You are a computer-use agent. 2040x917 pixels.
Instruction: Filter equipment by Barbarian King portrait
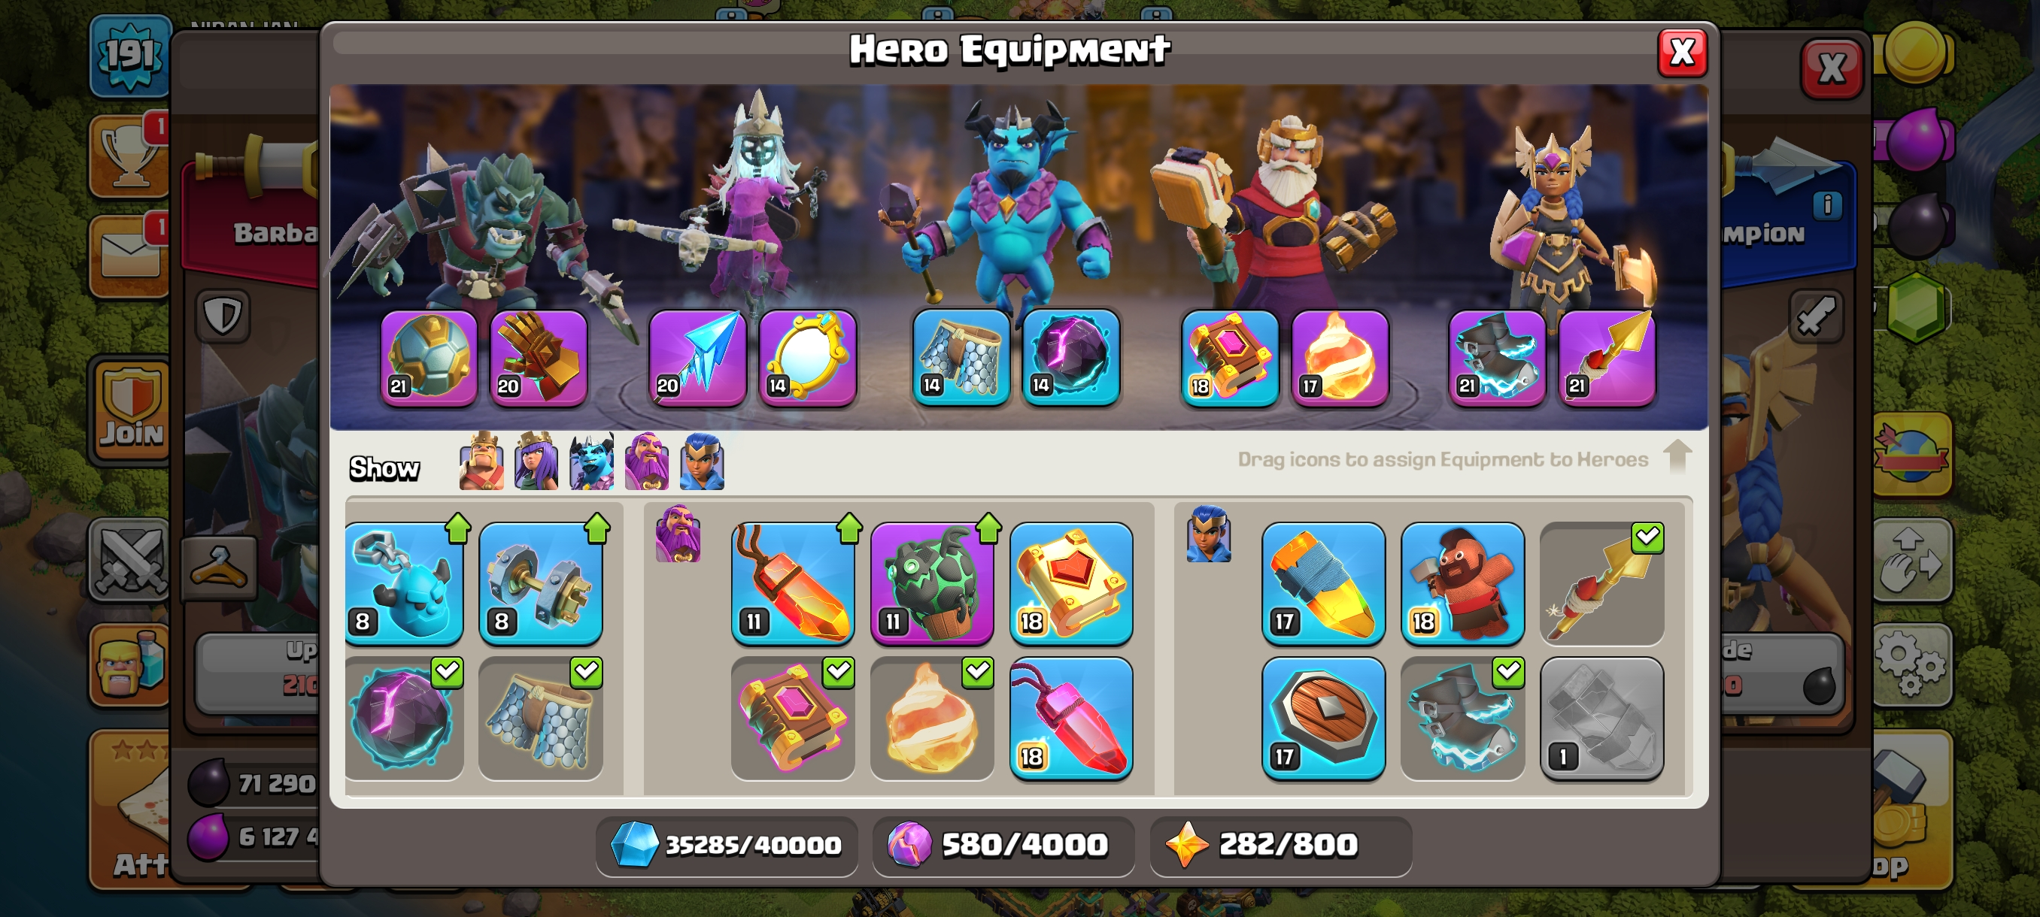[481, 462]
